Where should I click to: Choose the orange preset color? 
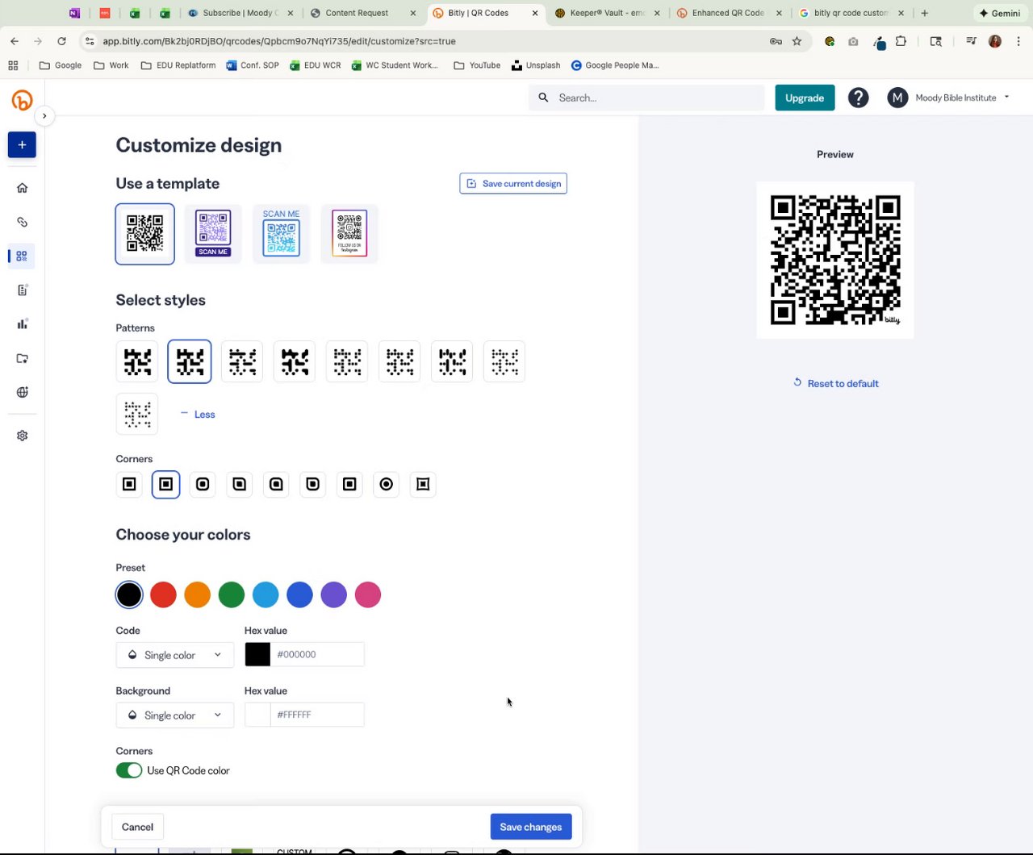pyautogui.click(x=197, y=594)
